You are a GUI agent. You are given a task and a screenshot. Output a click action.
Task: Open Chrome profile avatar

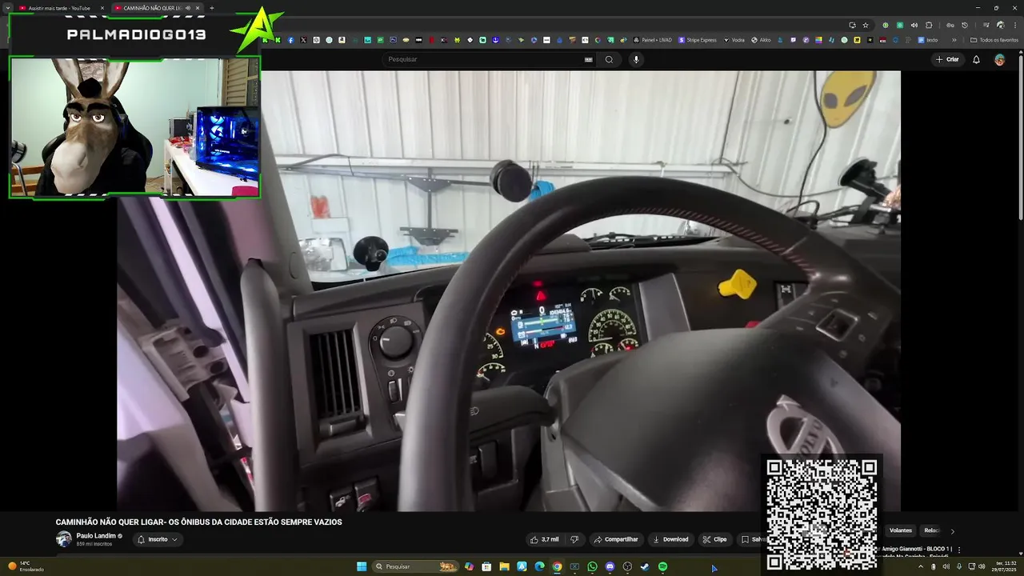[1000, 26]
